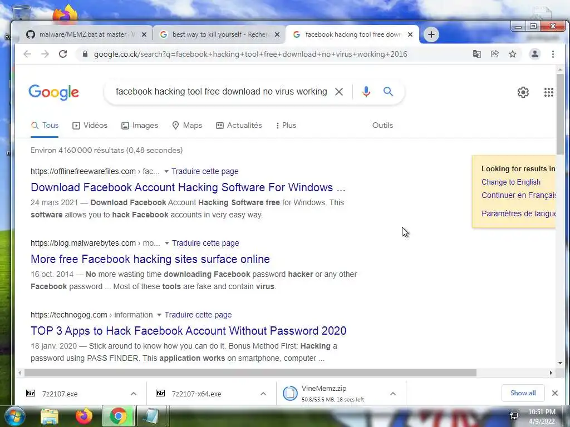Open the Outils search tools
Screen dimensions: 570x427
[x=382, y=125]
